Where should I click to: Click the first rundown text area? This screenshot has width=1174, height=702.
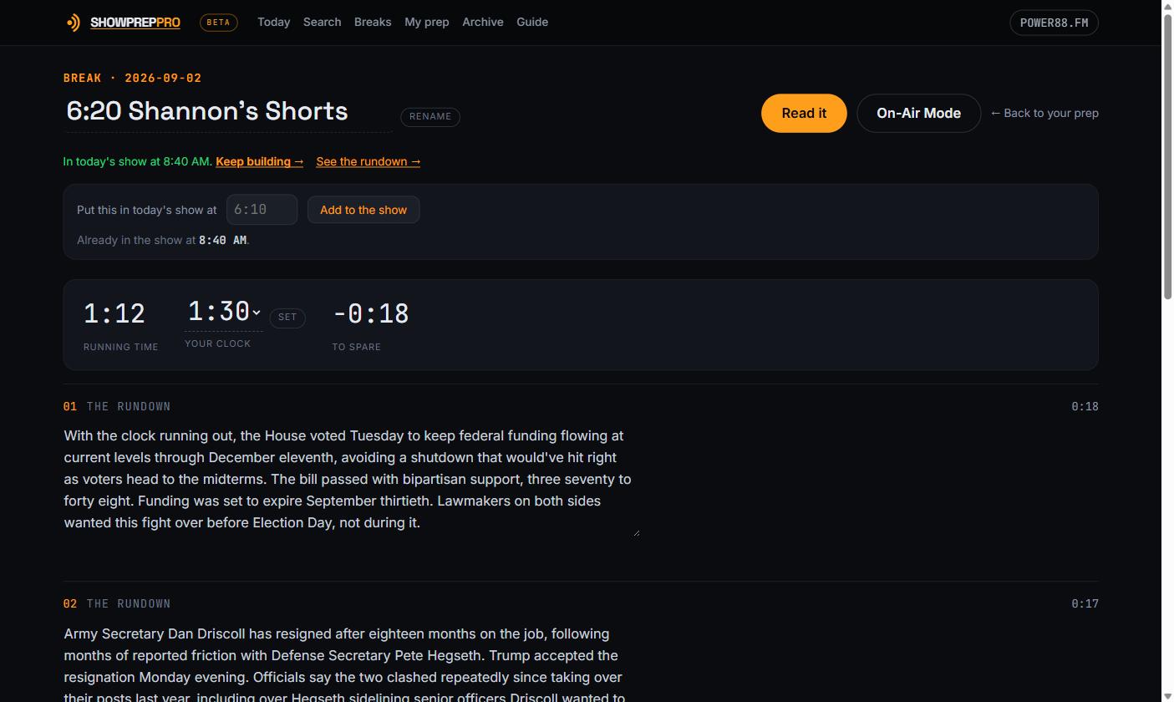[x=351, y=480]
